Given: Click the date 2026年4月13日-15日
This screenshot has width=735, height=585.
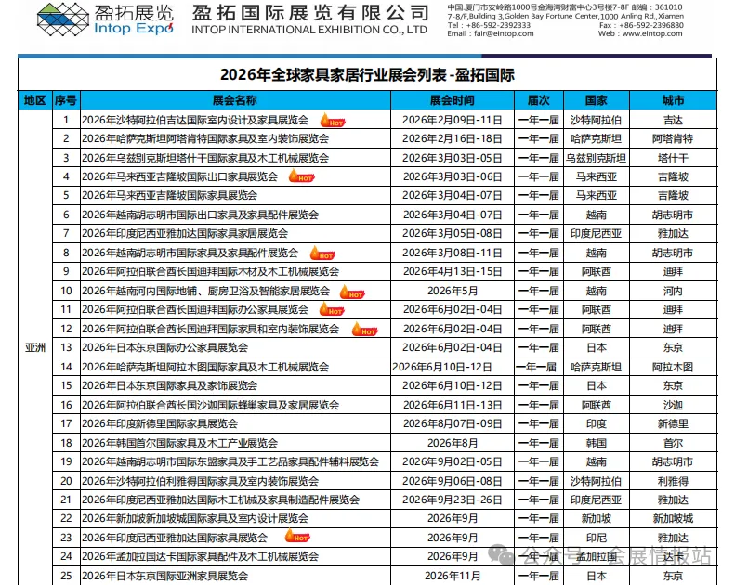Looking at the screenshot, I should click(452, 272).
